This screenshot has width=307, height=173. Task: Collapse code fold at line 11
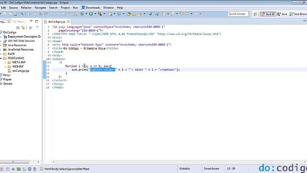pyautogui.click(x=50, y=62)
